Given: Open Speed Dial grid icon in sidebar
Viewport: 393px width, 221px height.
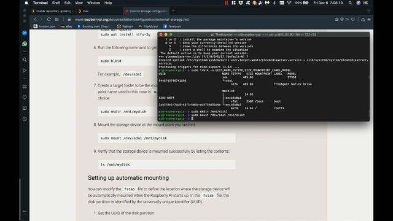Looking at the screenshot, I should 25,87.
